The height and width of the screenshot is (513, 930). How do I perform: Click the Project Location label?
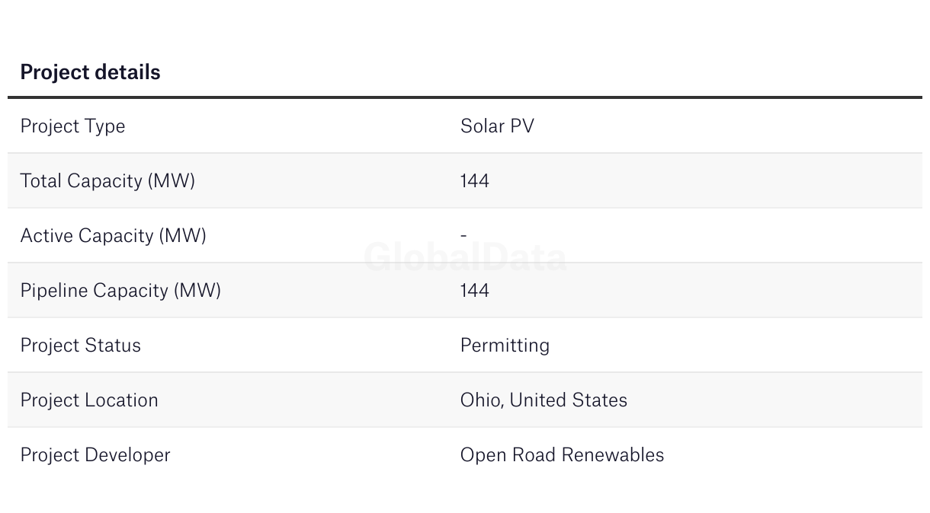[x=89, y=400]
